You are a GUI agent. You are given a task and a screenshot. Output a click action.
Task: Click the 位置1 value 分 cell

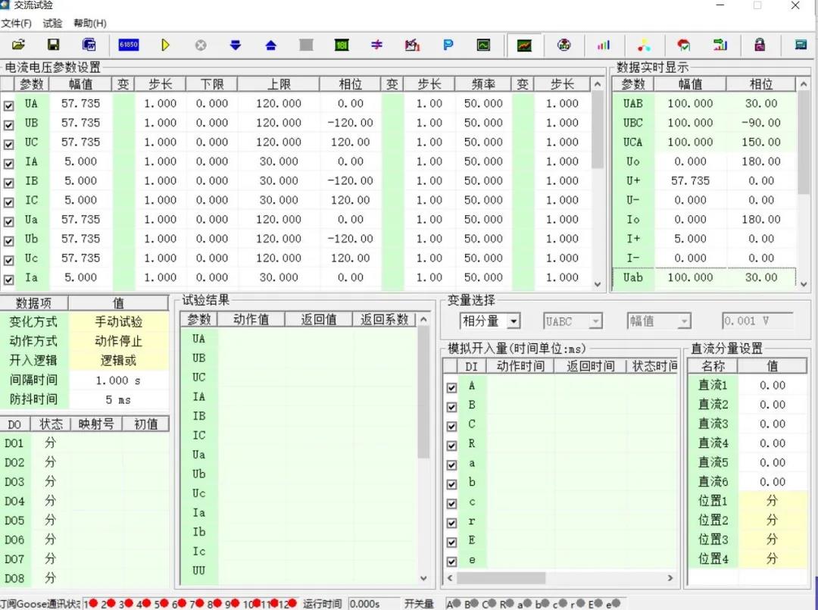click(772, 501)
